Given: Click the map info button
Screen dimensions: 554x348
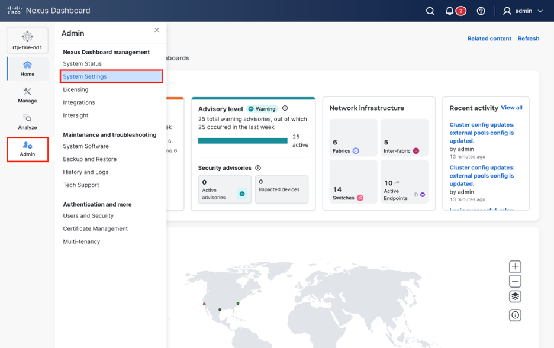Looking at the screenshot, I should (x=515, y=315).
